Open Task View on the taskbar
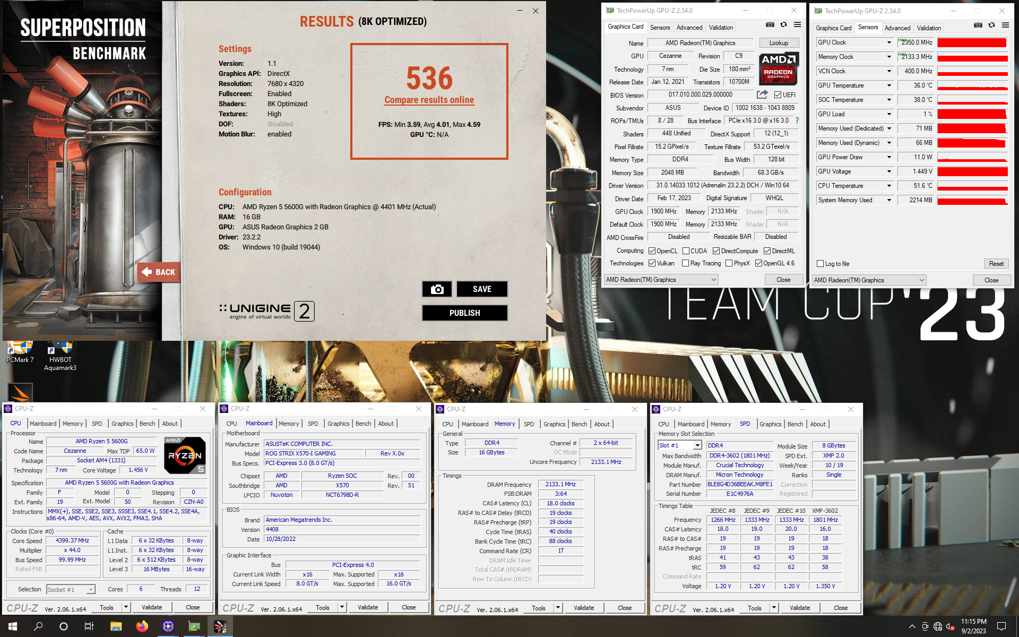The image size is (1019, 637). pos(89,626)
